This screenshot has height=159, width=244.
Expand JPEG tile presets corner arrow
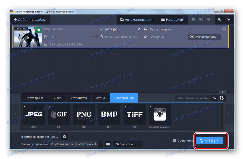[x=25, y=106]
